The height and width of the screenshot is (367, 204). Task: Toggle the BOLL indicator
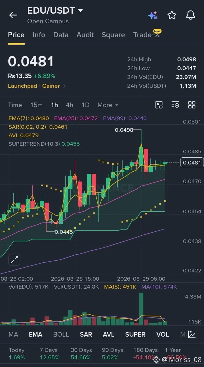pyautogui.click(x=61, y=334)
